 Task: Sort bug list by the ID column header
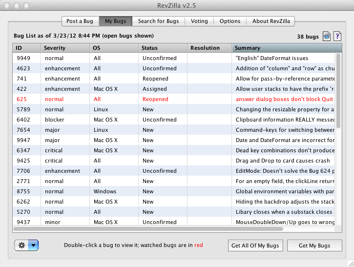click(x=26, y=48)
